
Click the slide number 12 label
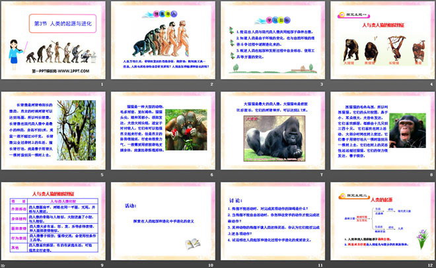(431, 265)
